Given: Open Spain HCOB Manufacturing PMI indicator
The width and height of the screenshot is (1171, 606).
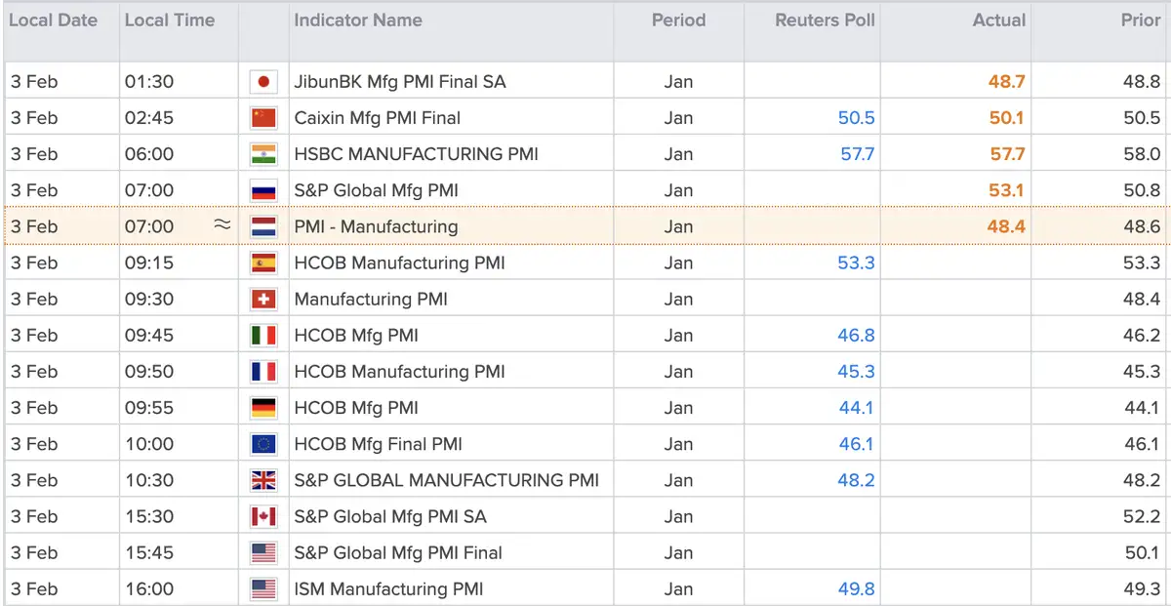Looking at the screenshot, I should coord(399,263).
